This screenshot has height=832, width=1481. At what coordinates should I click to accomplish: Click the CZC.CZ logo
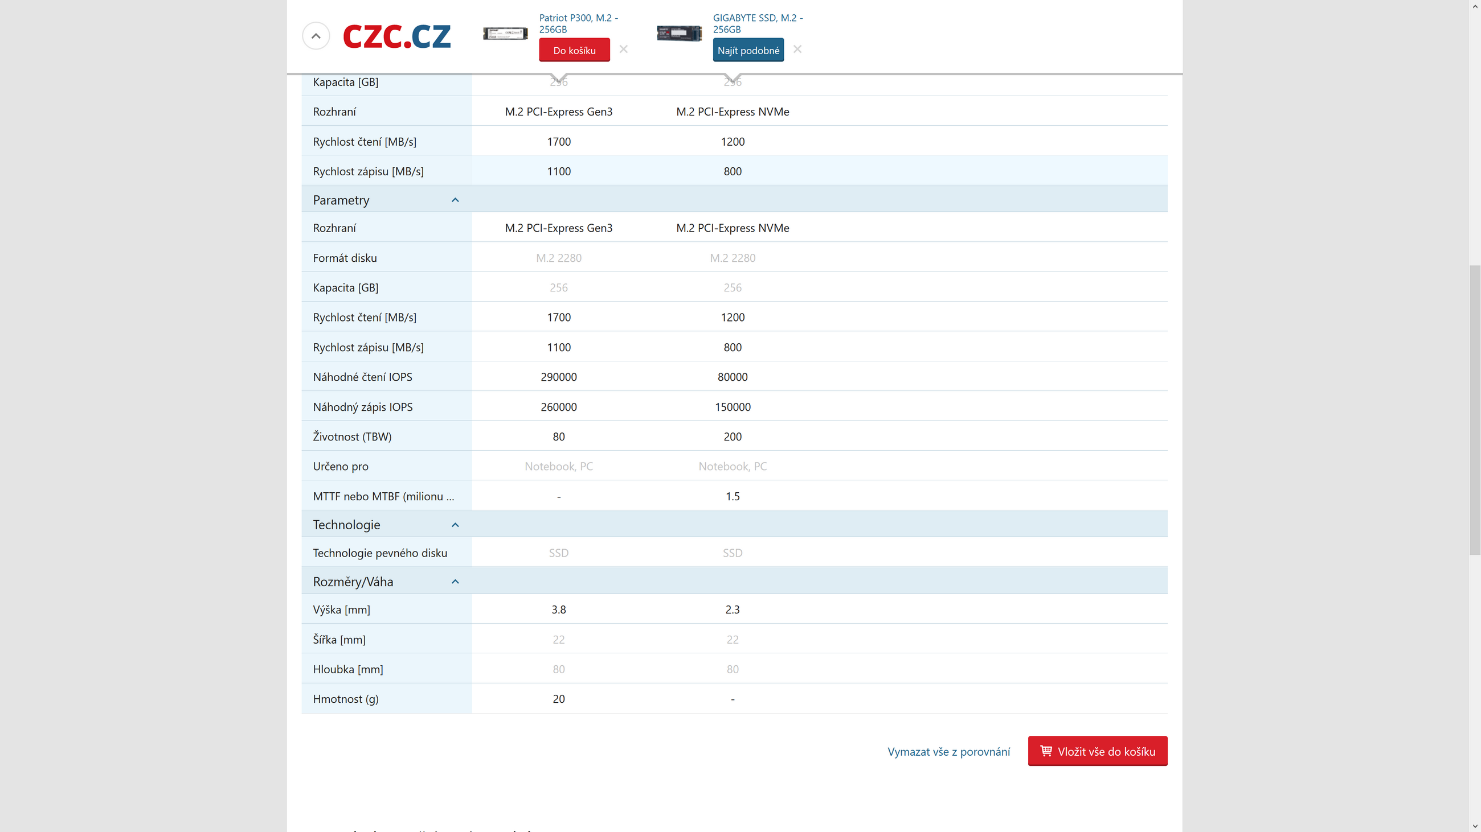click(x=396, y=36)
